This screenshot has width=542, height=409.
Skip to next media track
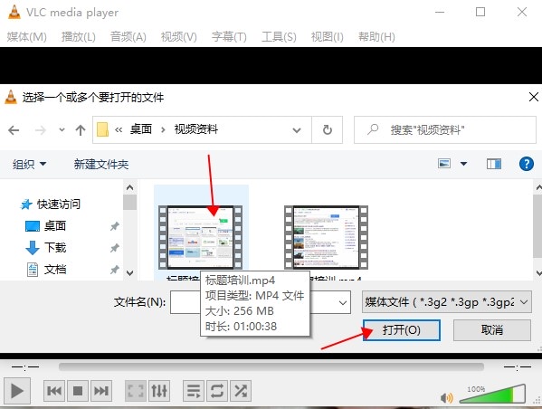tap(101, 391)
